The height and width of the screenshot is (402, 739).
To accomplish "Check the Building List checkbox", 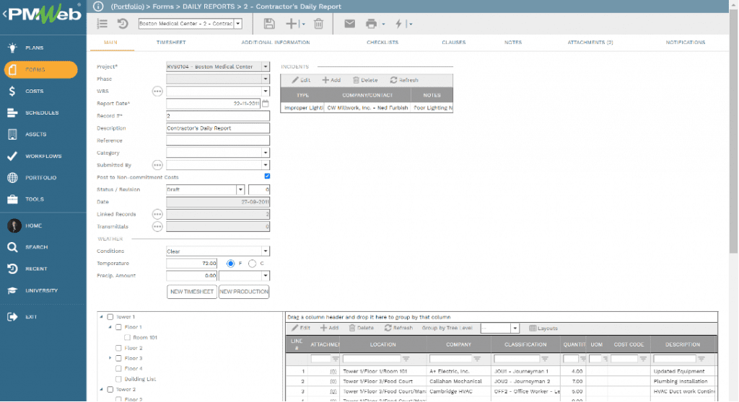I will (119, 379).
